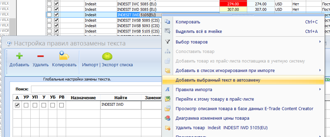Click the Глобальные настройки замены текста label
330x137 pixels.
[x=77, y=79]
